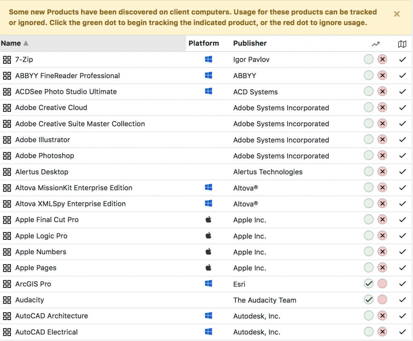Click the Altova MissionKit grid icon
The image size is (413, 341).
(7, 188)
